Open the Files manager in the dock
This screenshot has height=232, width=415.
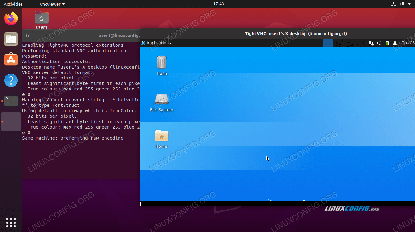click(x=11, y=39)
